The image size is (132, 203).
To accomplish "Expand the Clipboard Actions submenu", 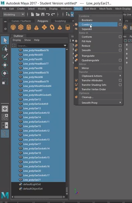I will click(x=120, y=76).
